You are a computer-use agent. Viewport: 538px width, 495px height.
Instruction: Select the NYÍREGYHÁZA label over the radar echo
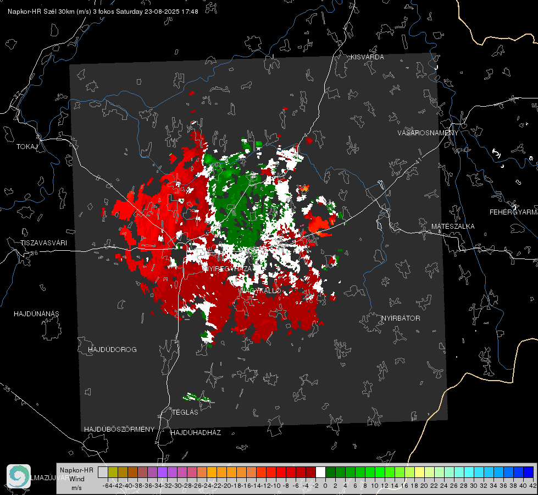click(229, 268)
